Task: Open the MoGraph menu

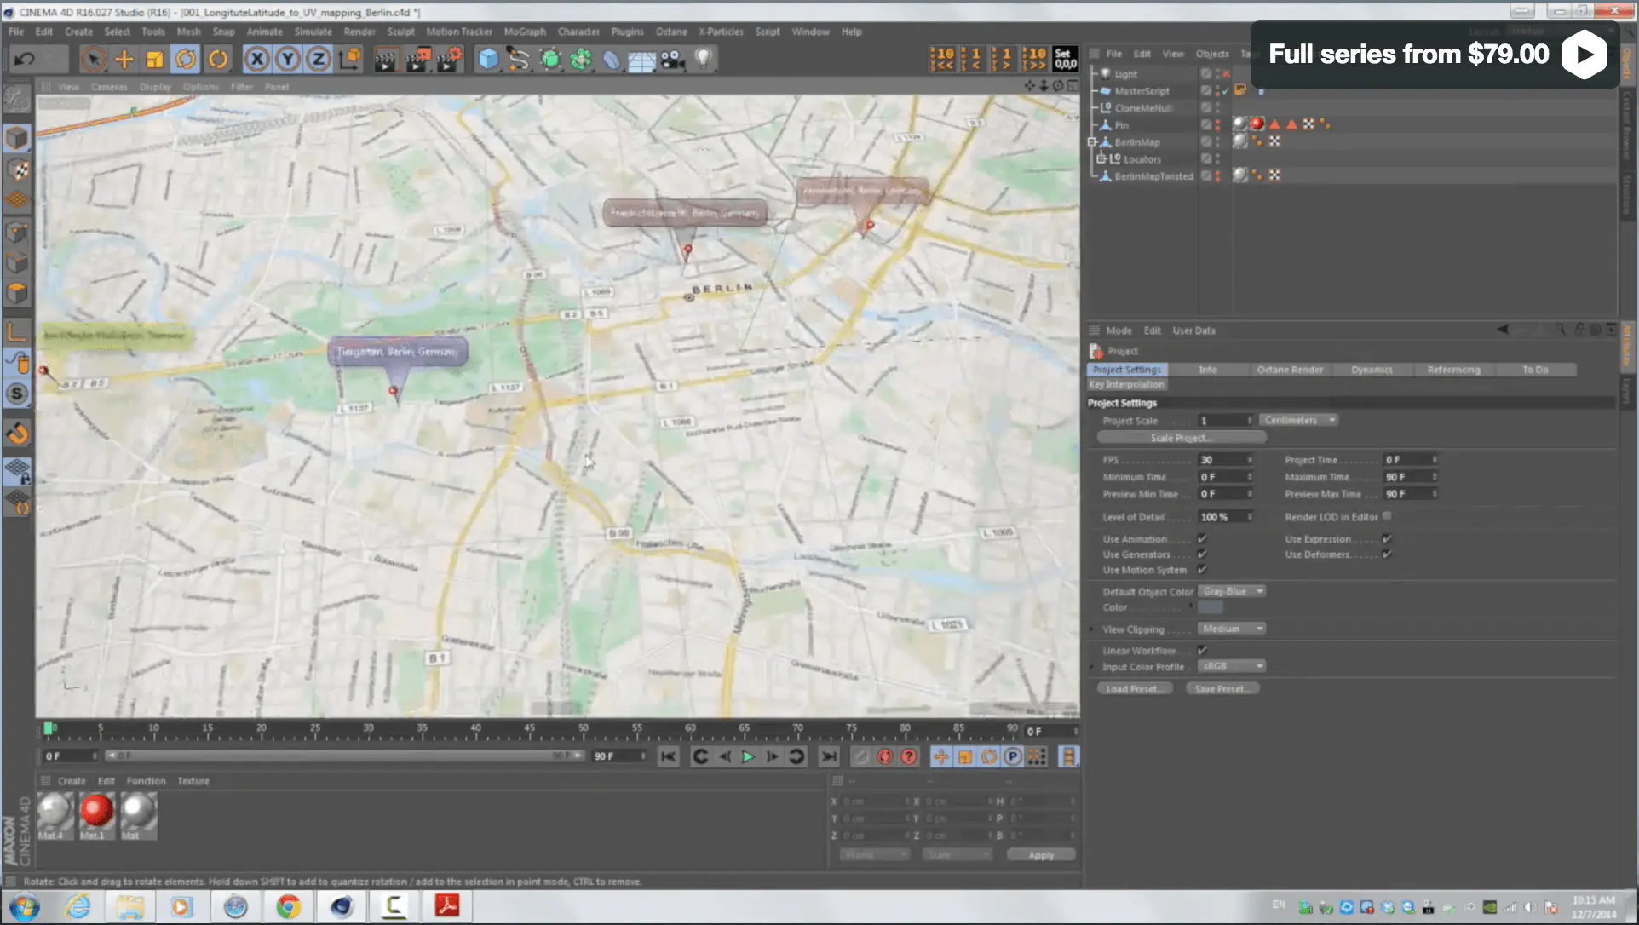Action: coord(525,32)
